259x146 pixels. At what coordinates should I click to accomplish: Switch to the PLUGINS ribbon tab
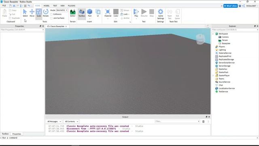72,6
